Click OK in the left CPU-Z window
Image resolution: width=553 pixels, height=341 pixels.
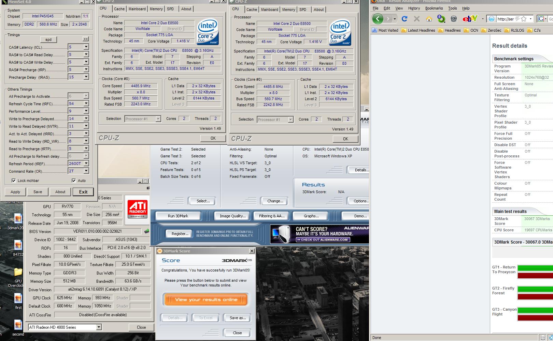coord(213,138)
